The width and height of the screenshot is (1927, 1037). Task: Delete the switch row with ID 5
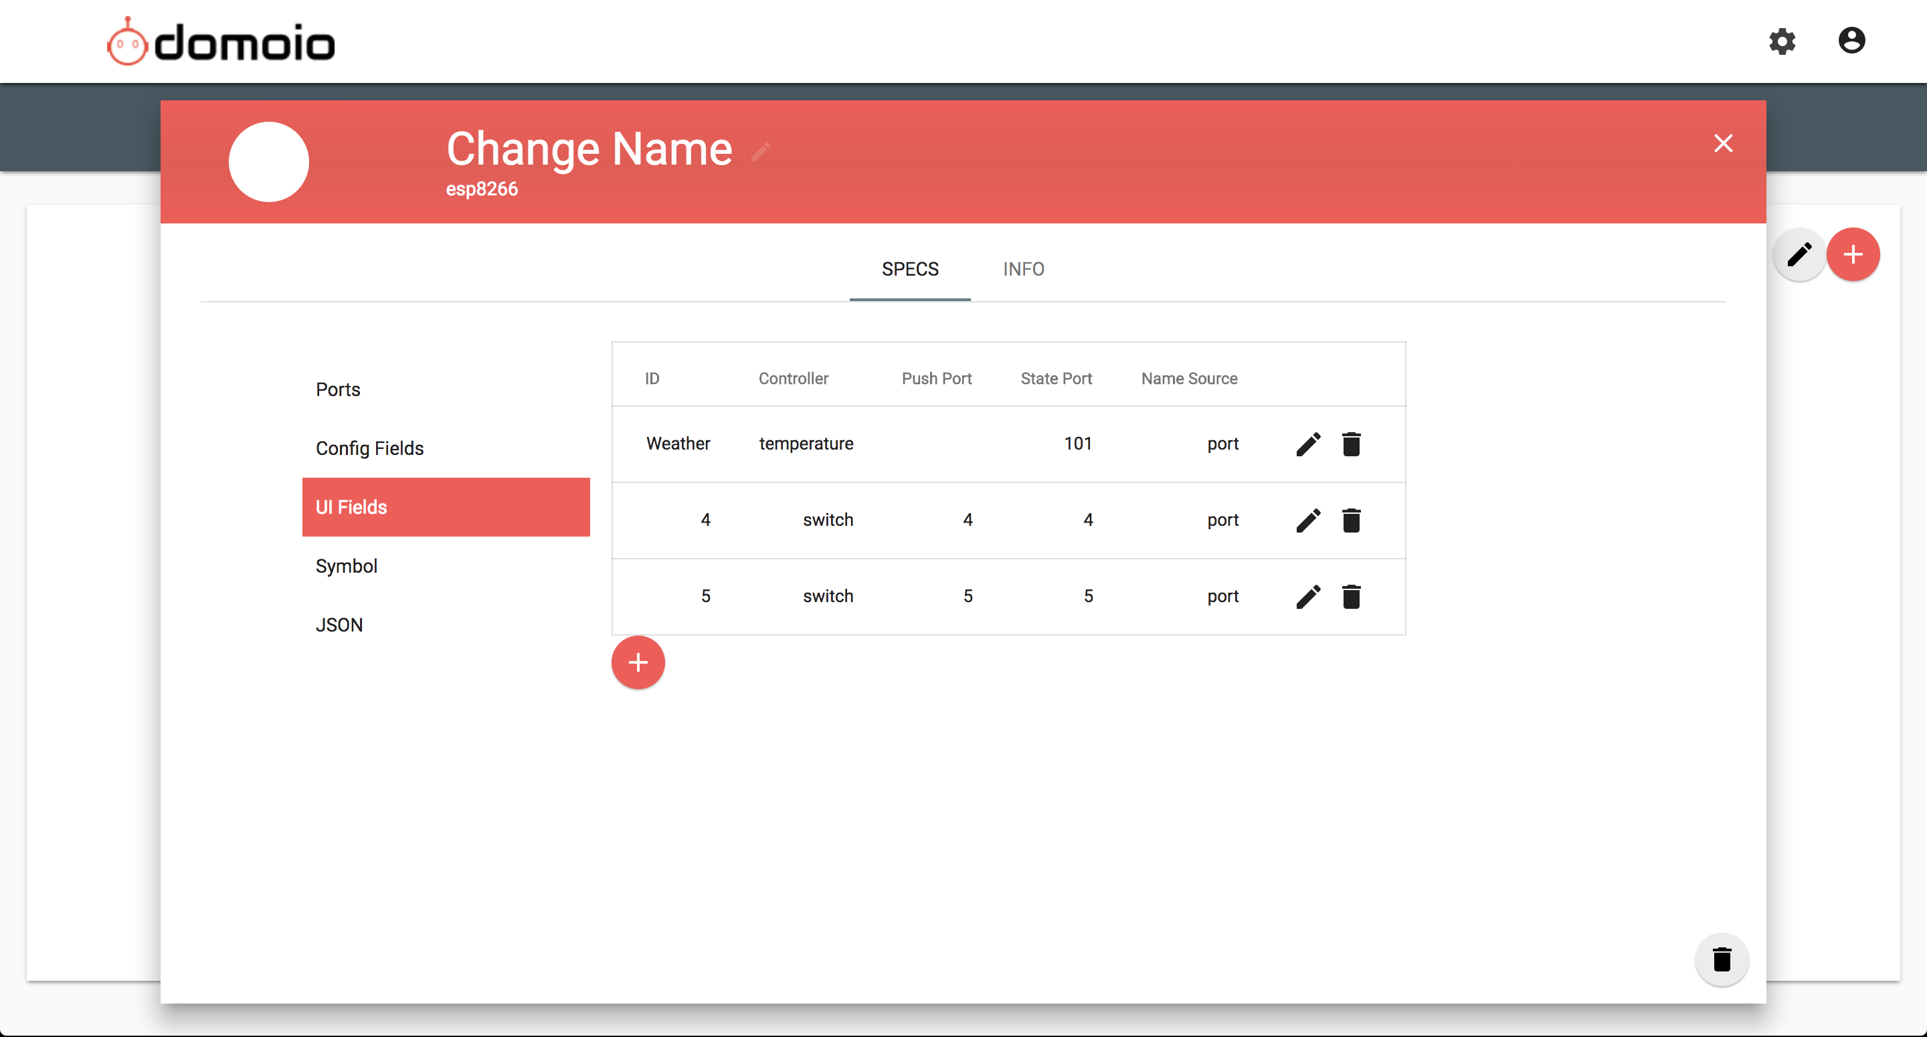coord(1351,596)
